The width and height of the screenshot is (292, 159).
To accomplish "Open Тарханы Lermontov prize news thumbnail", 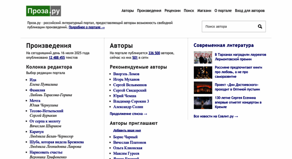I will (203, 58).
